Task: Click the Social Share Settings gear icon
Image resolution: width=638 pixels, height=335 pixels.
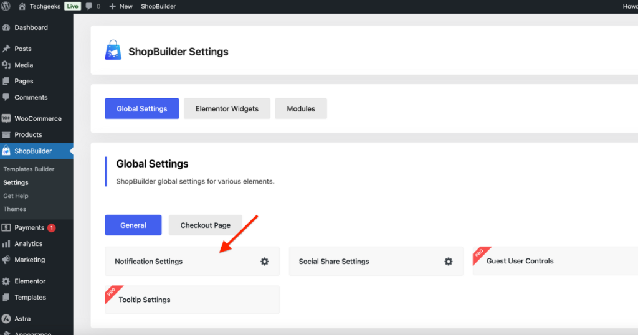Action: coord(449,262)
